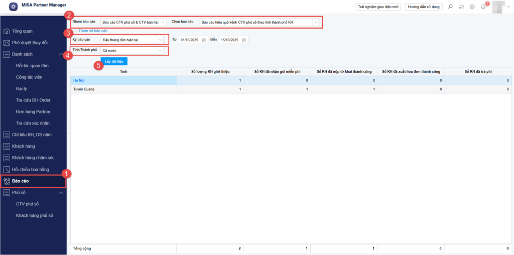
Task: Click the Phủ số list icon
Action: click(7, 192)
